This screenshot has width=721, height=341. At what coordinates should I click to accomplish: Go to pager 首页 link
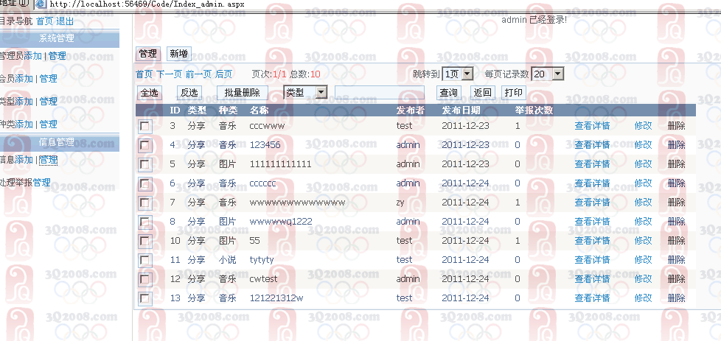point(144,74)
